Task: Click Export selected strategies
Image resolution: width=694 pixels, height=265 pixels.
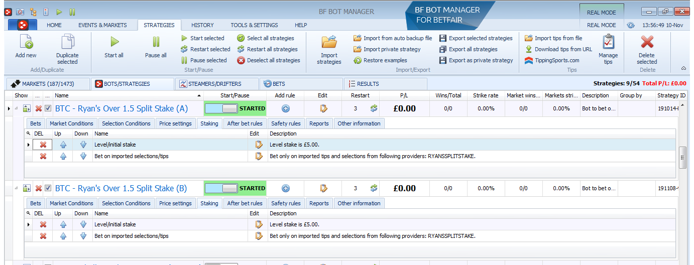Action: (x=476, y=38)
